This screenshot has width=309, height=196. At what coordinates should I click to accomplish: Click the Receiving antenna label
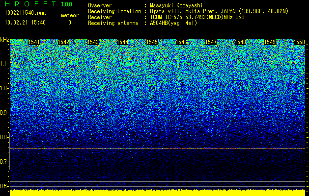[113, 23]
